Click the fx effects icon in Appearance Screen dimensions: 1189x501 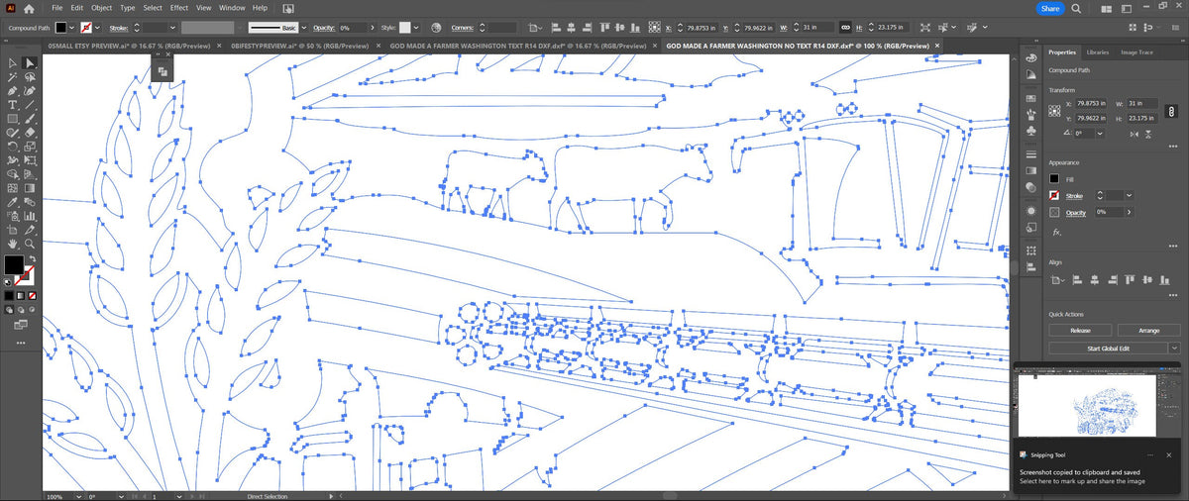tap(1057, 232)
